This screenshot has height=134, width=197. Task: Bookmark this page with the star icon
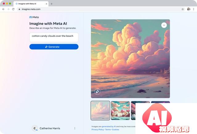tap(183, 9)
